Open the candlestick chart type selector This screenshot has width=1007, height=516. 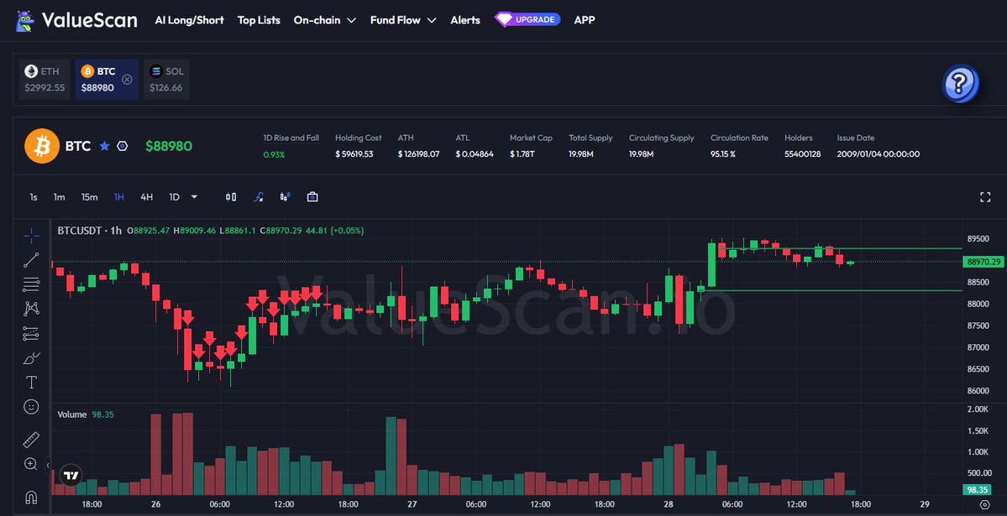pos(231,197)
